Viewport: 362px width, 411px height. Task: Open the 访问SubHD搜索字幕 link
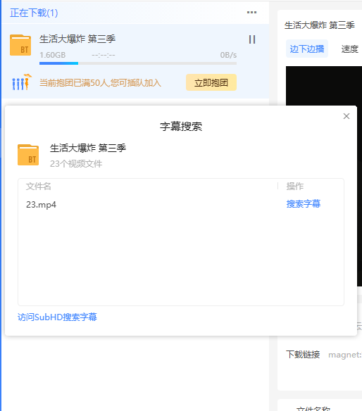(57, 317)
